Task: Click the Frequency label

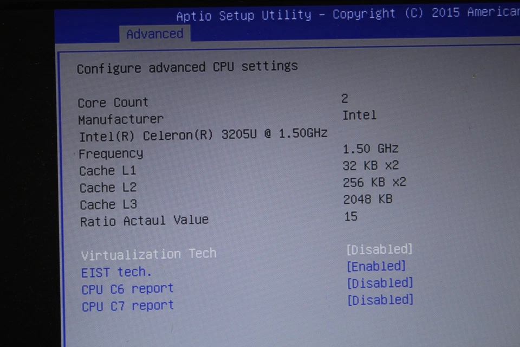Action: coord(110,154)
